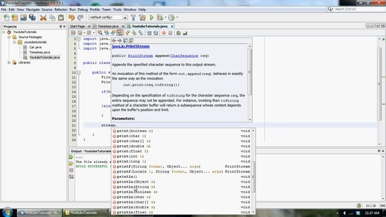This screenshot has height=217, width=386.
Task: Click the Copy toolbar icon
Action: click(x=52, y=17)
